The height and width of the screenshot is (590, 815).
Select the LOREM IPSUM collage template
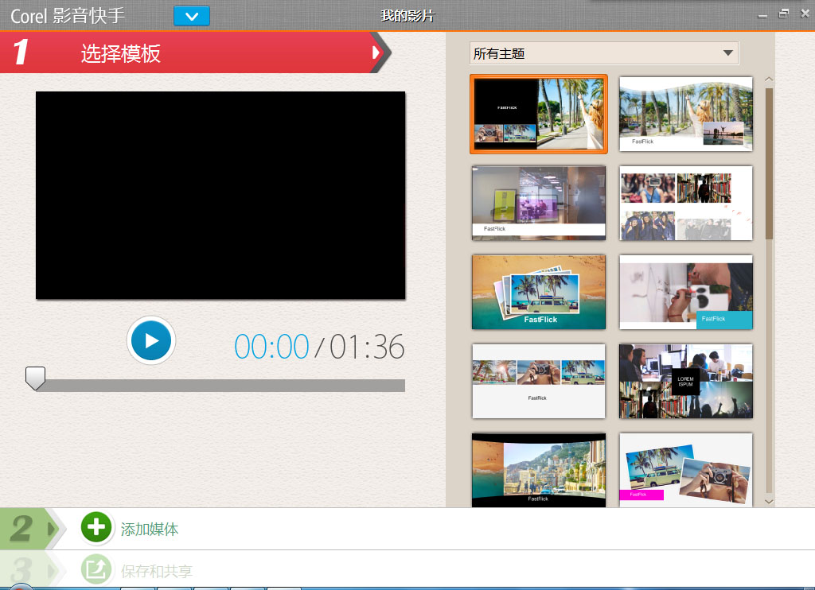(x=686, y=381)
